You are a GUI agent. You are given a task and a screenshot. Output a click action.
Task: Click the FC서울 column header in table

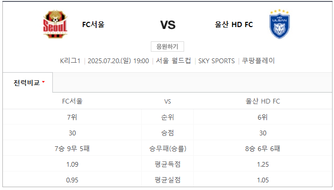[72, 101]
